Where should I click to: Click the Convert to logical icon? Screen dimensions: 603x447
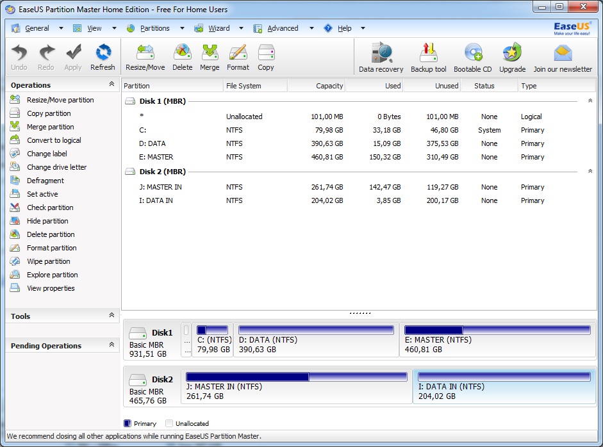[15, 140]
